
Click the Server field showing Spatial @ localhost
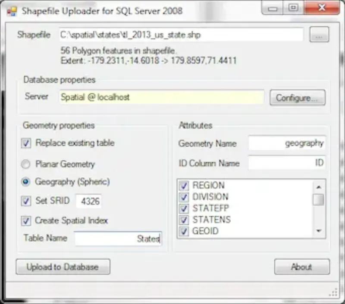click(x=162, y=97)
